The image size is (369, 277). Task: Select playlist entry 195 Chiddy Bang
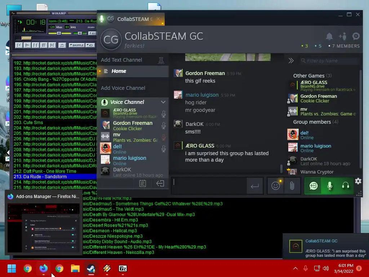[x=55, y=79]
